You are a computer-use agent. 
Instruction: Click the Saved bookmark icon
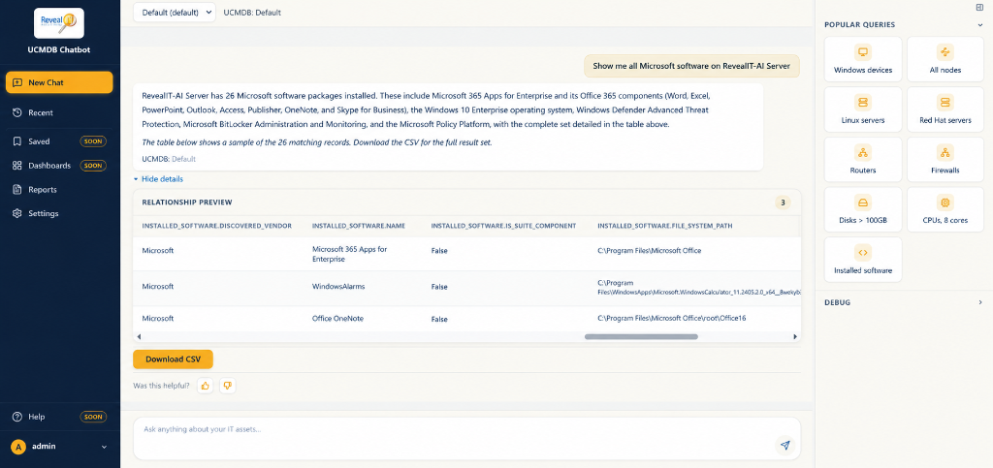point(17,141)
